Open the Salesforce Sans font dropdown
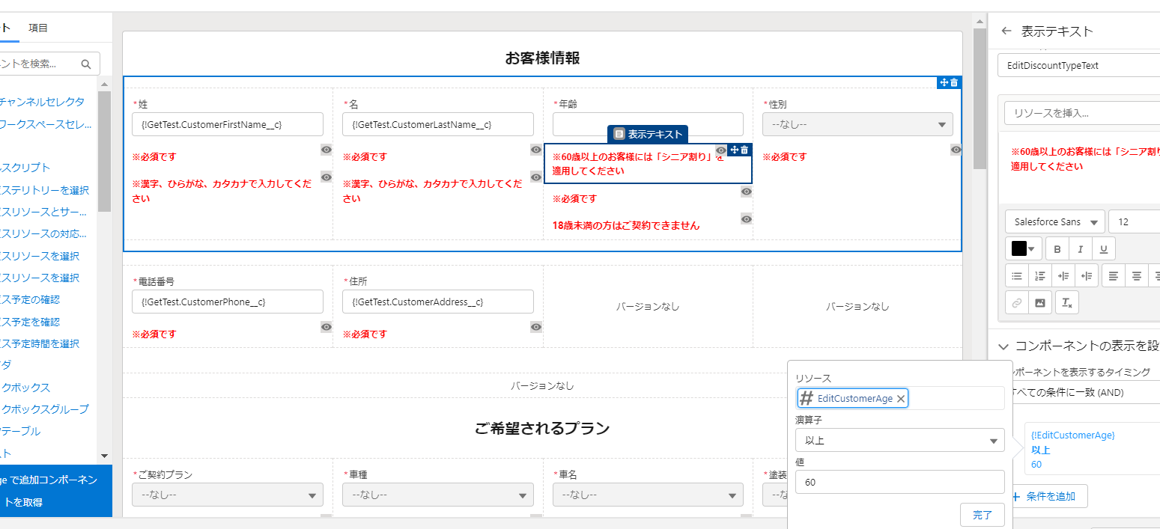Image resolution: width=1160 pixels, height=529 pixels. 1054,221
